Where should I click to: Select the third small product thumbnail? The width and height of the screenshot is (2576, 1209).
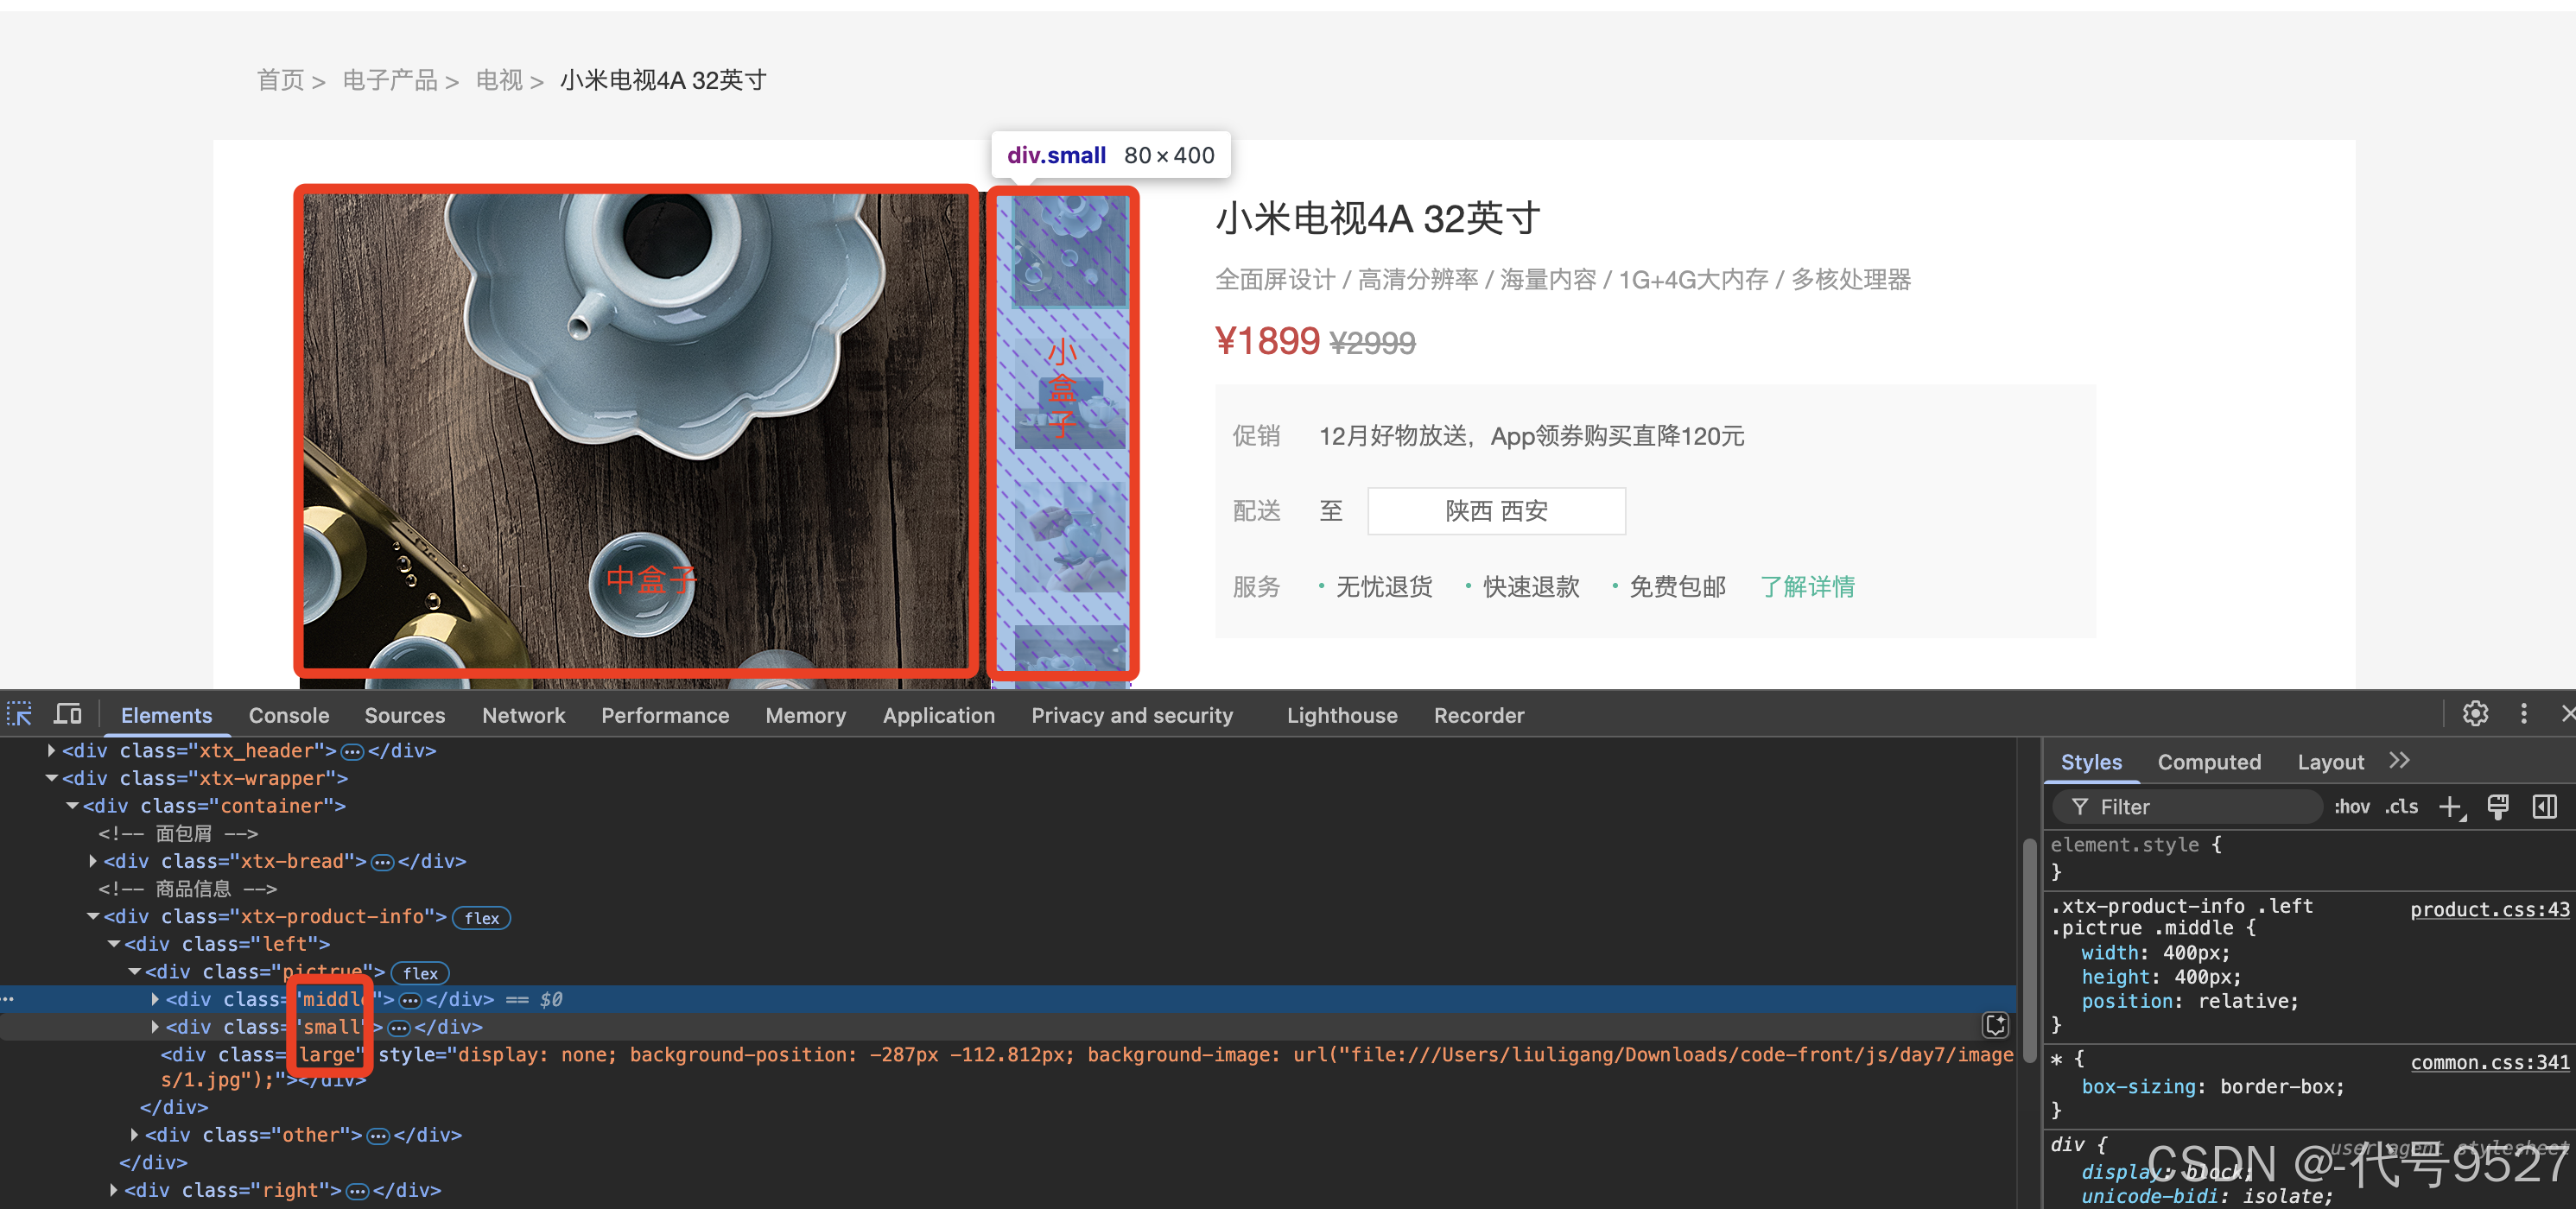coord(1069,537)
